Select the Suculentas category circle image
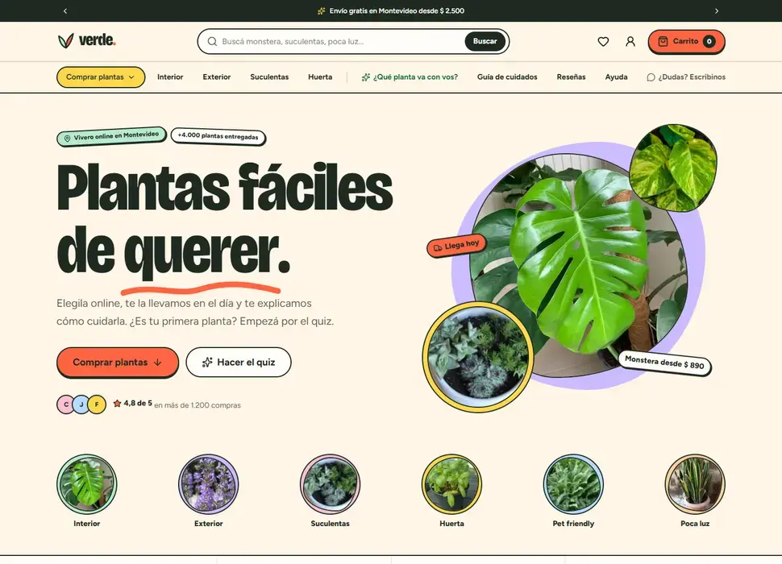782x564 pixels. [x=331, y=483]
